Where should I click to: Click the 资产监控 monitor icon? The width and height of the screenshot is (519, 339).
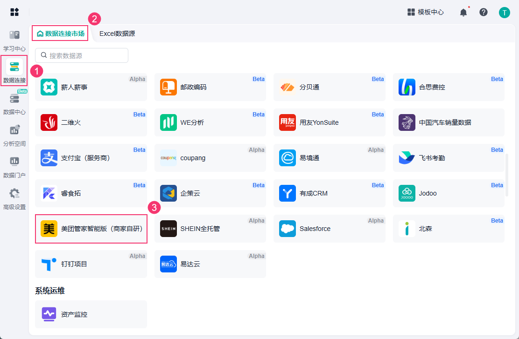click(49, 314)
